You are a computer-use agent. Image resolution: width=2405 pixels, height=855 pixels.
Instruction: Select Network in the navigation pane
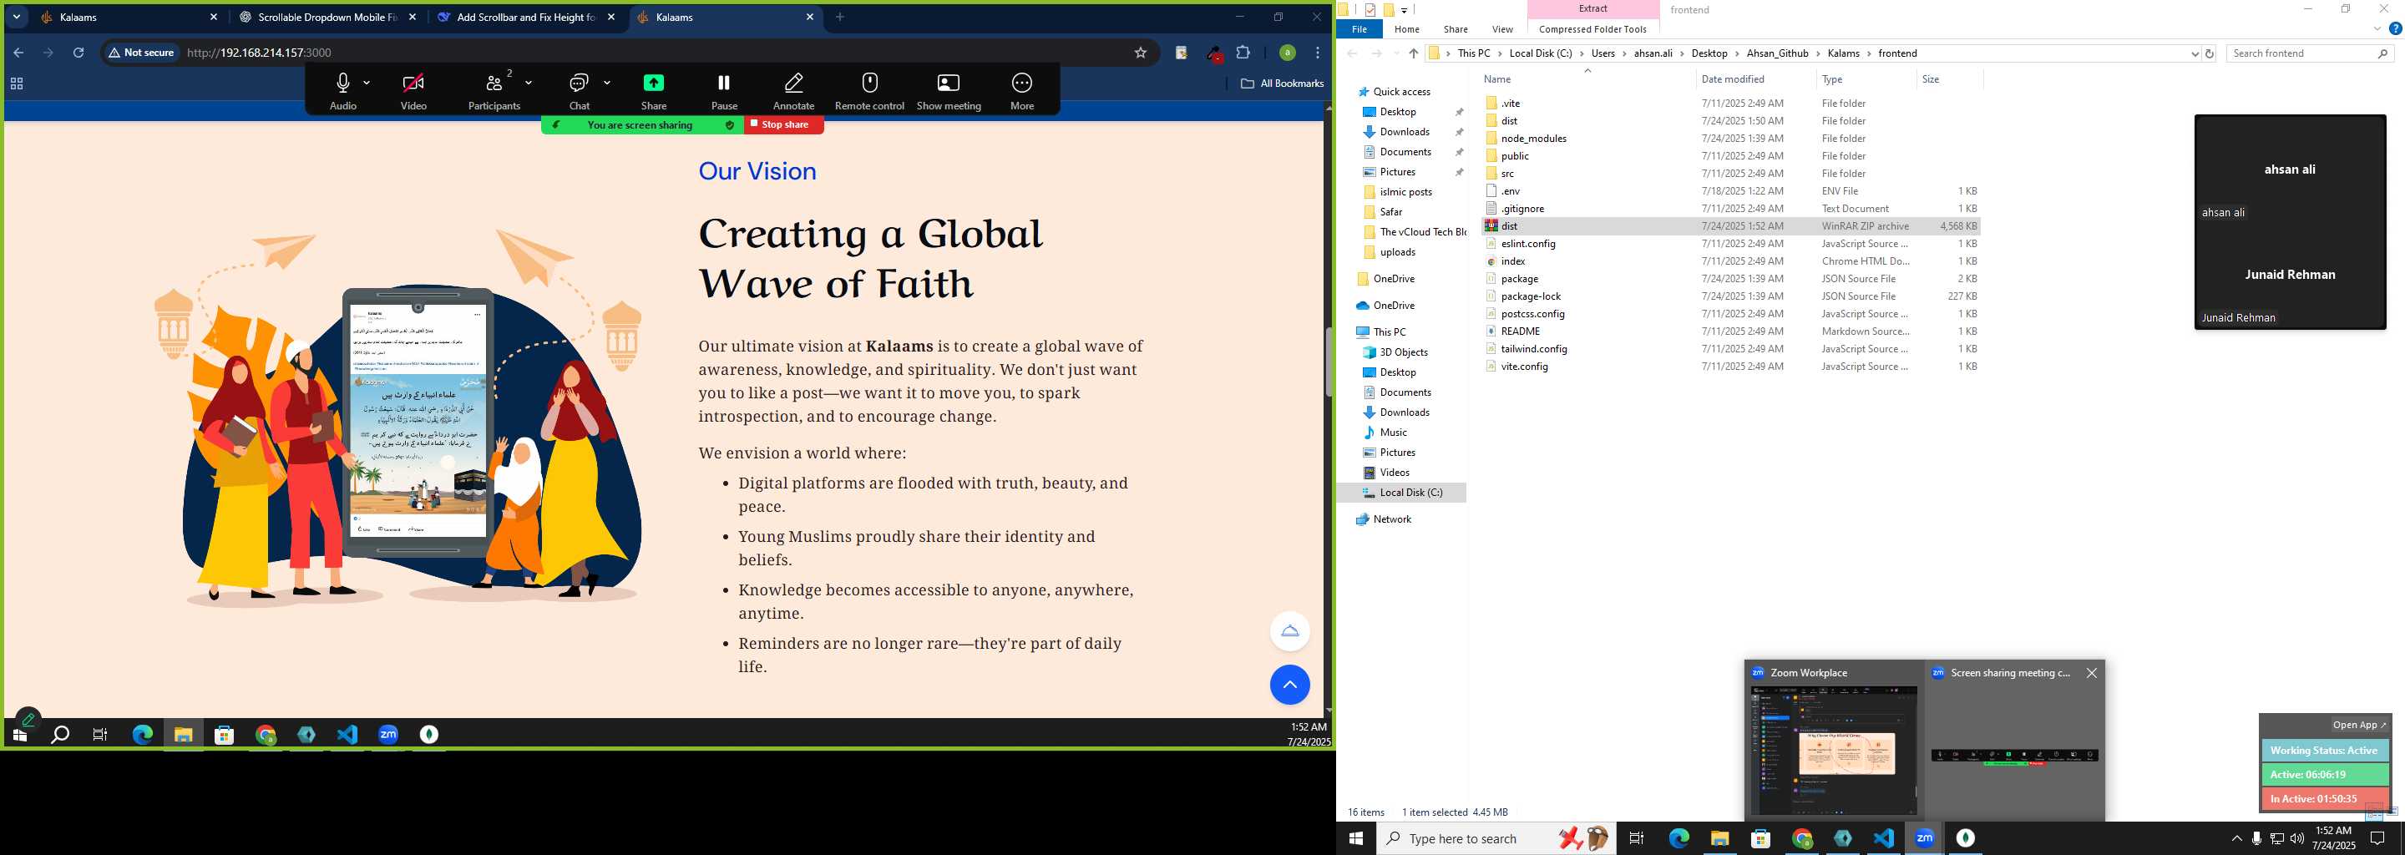click(x=1391, y=519)
